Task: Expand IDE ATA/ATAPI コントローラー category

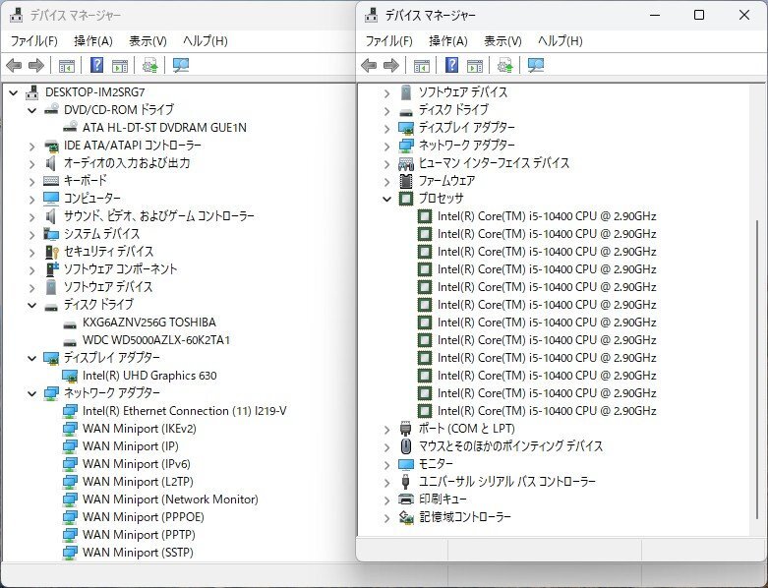Action: click(x=31, y=146)
